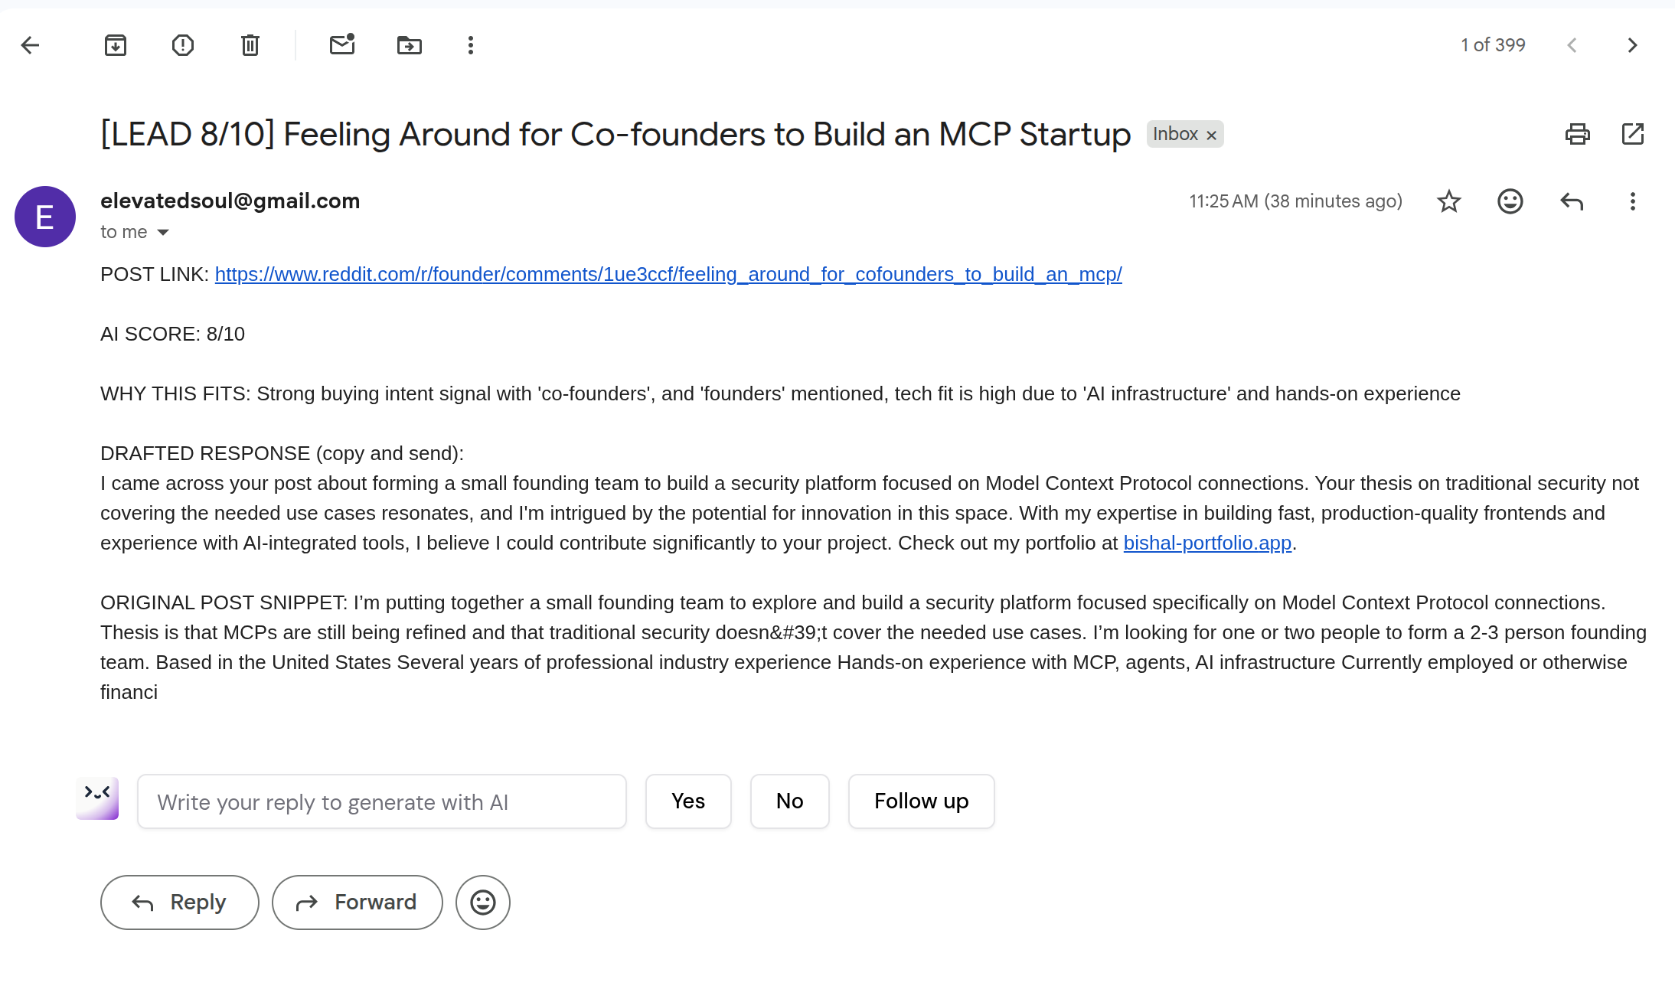Click the AI reply text field
Image resolution: width=1675 pixels, height=989 pixels.
382,801
